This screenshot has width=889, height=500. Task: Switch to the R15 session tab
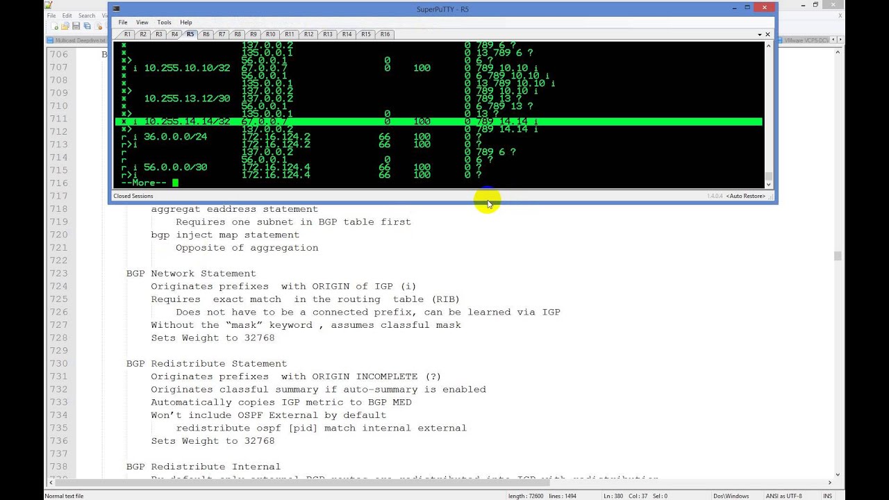[x=365, y=34]
